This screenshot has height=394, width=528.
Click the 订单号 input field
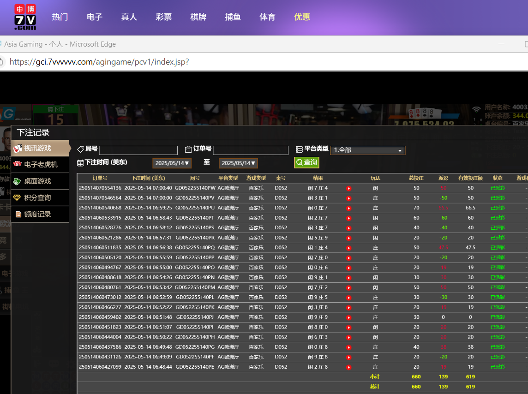click(x=251, y=150)
